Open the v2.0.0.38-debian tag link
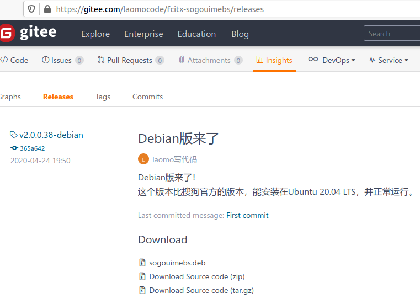This screenshot has width=420, height=304. pos(51,135)
